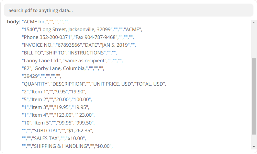This screenshot has width=257, height=154.
Task: Click the INVOICE NO. 67893566 line
Action: pyautogui.click(x=79, y=45)
